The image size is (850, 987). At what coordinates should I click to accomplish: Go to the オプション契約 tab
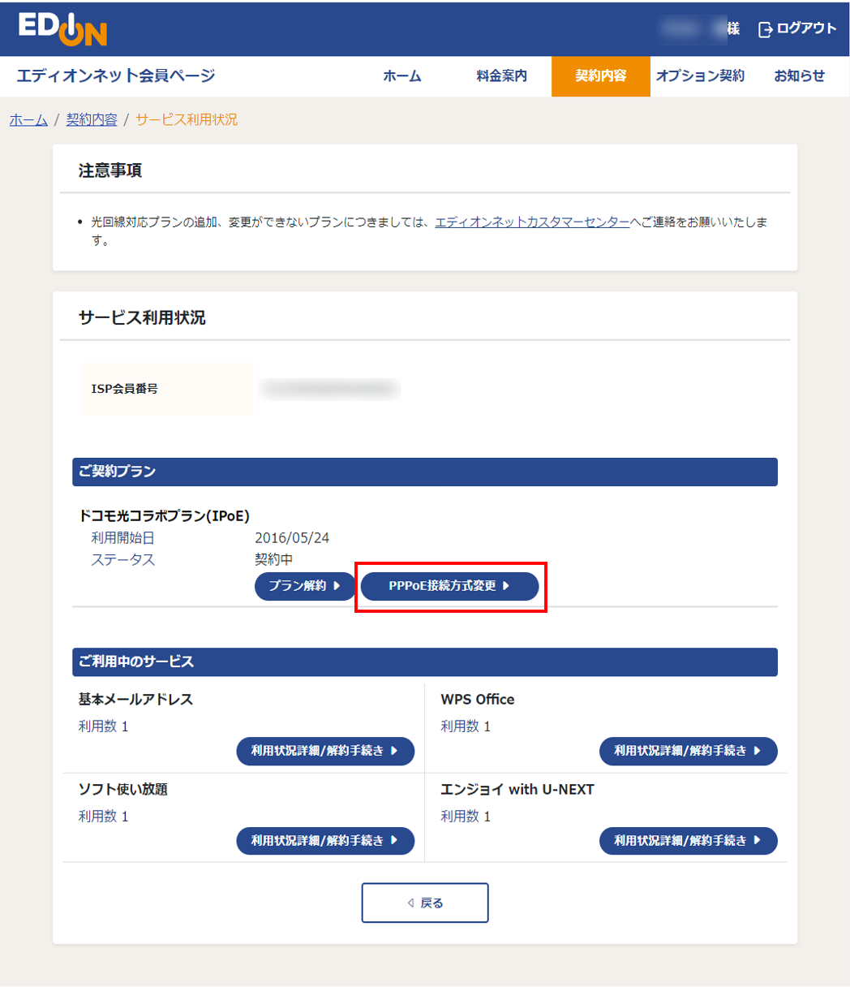coord(699,76)
